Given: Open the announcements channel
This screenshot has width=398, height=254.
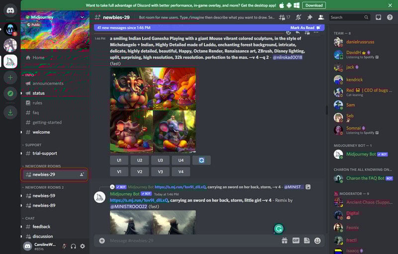Looking at the screenshot, I should point(55,83).
